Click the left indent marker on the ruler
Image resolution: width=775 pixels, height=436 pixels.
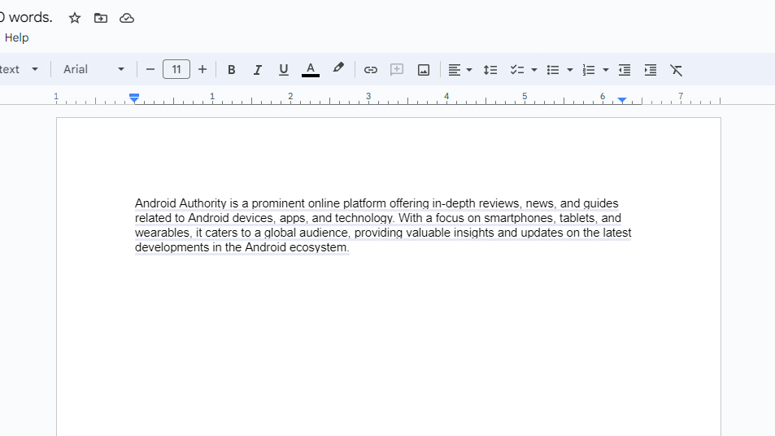(134, 99)
